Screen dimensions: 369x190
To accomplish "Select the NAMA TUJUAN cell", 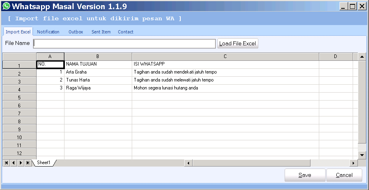I will pos(98,64).
